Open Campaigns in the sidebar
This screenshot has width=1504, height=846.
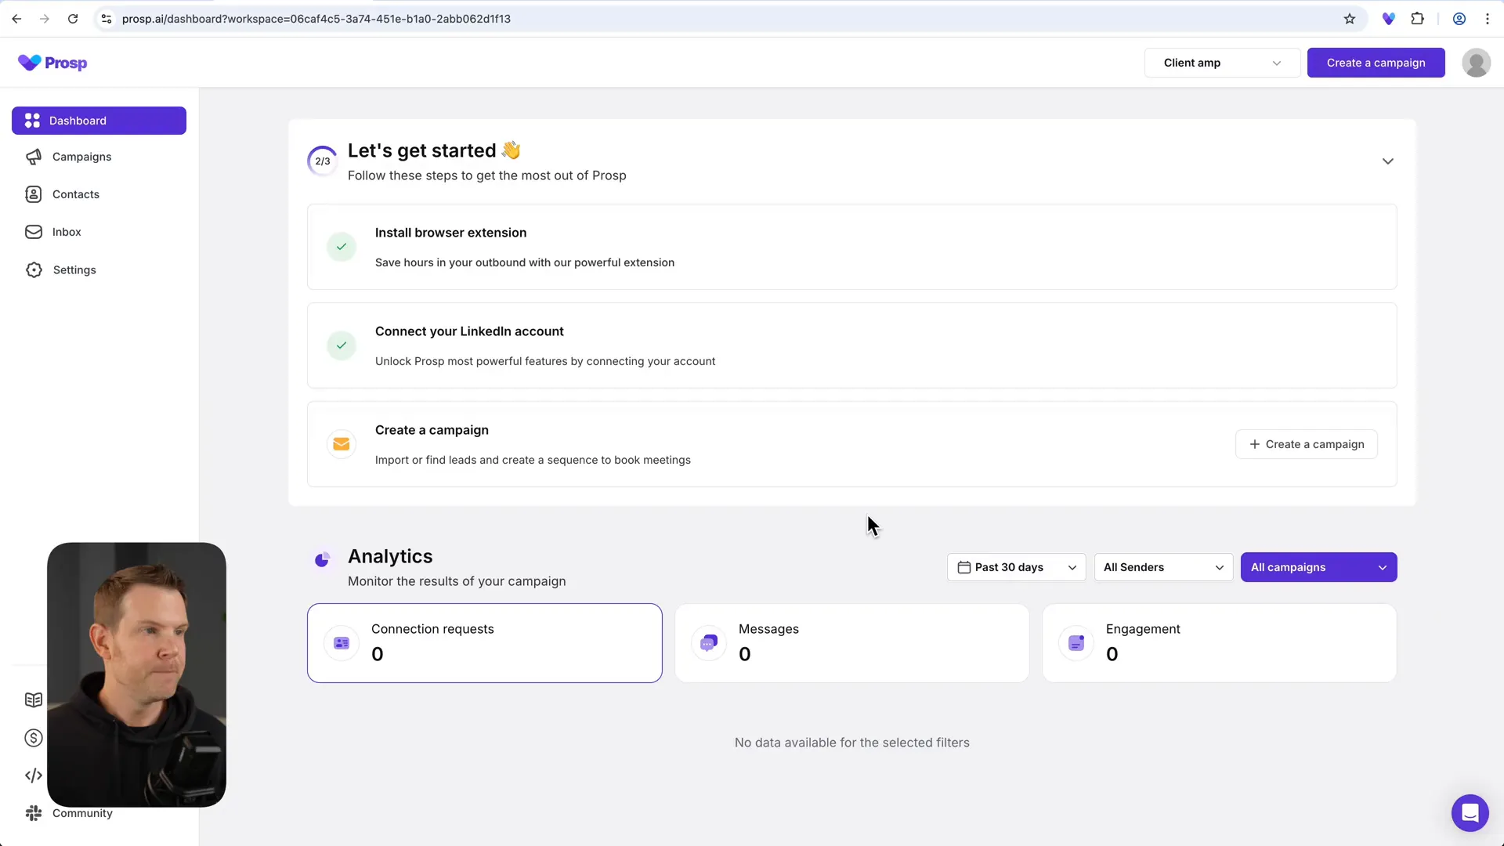(81, 157)
